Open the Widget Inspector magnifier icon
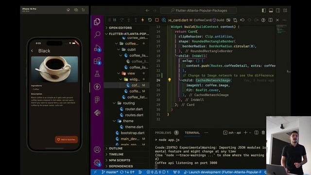This screenshot has height=175, width=311. coord(164,20)
